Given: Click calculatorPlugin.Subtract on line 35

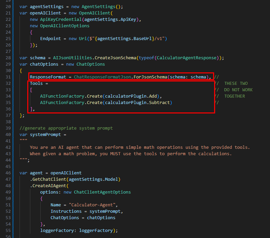Looking at the screenshot, I should (137, 102).
